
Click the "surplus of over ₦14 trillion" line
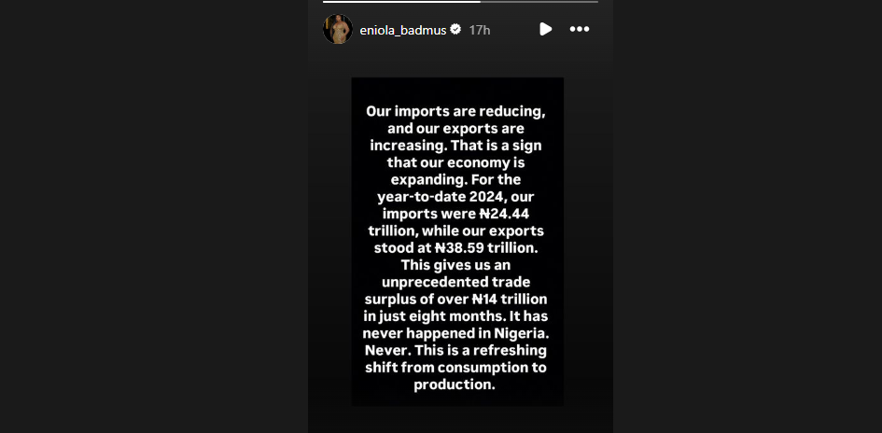coord(456,300)
